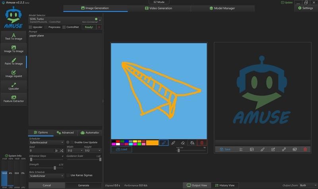Clear the canvas with red trash icon
Image resolution: width=318 pixels, height=189 pixels.
pyautogui.click(x=202, y=143)
